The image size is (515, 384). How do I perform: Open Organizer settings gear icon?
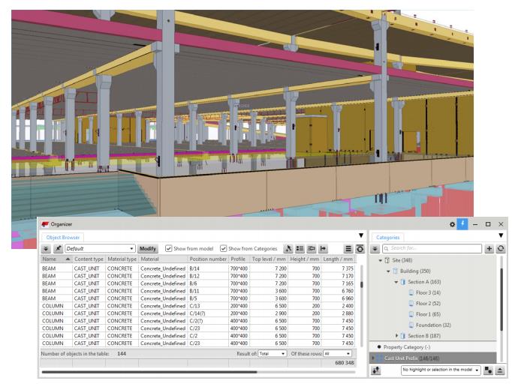(x=452, y=224)
